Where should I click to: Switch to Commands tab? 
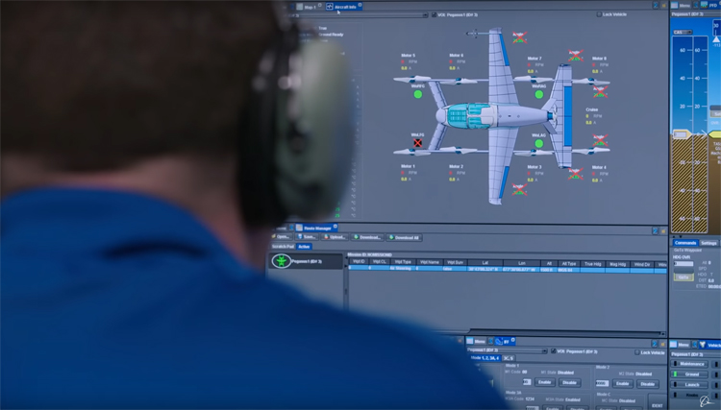[685, 243]
